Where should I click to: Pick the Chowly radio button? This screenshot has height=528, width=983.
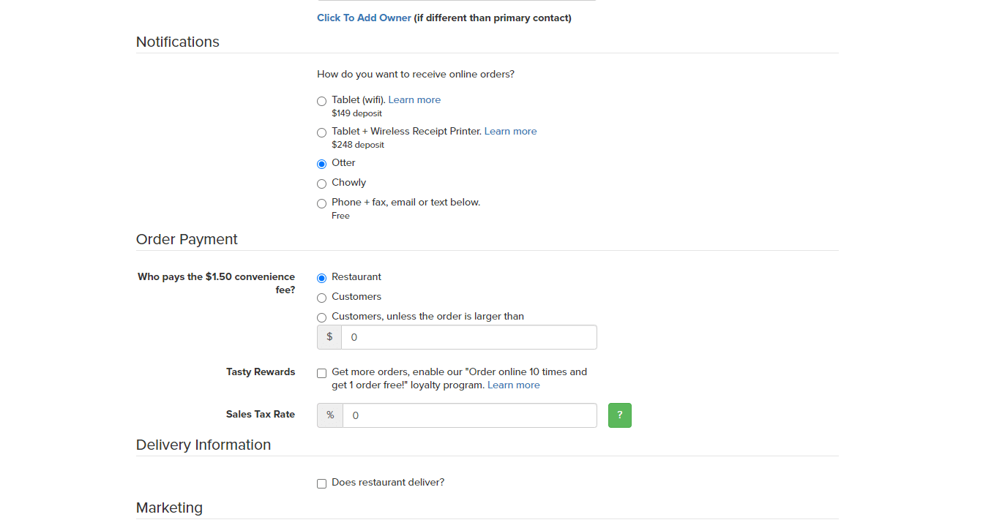pos(321,184)
